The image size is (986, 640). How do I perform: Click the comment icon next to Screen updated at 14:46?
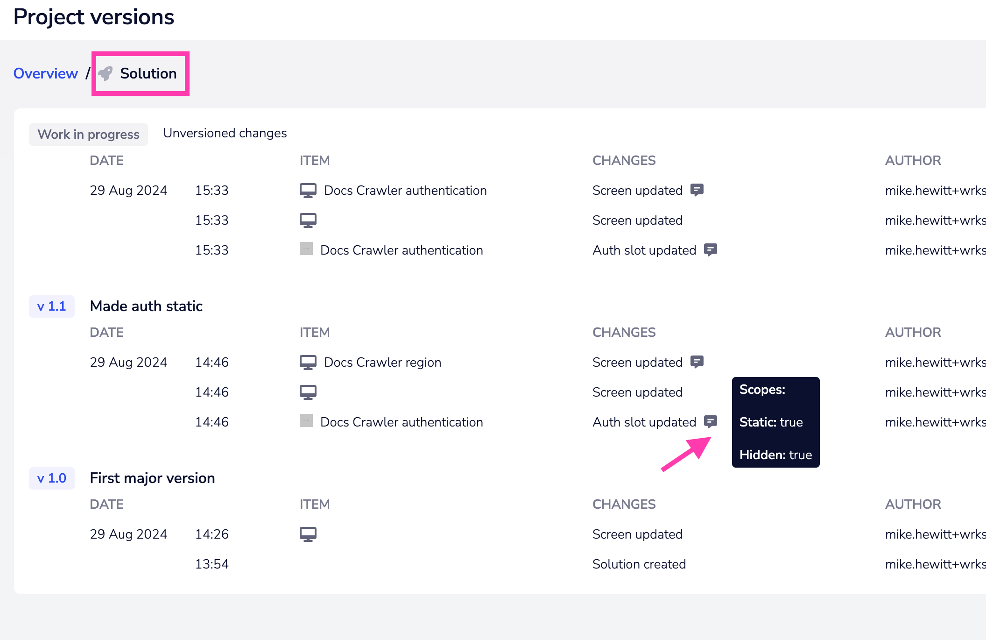697,361
